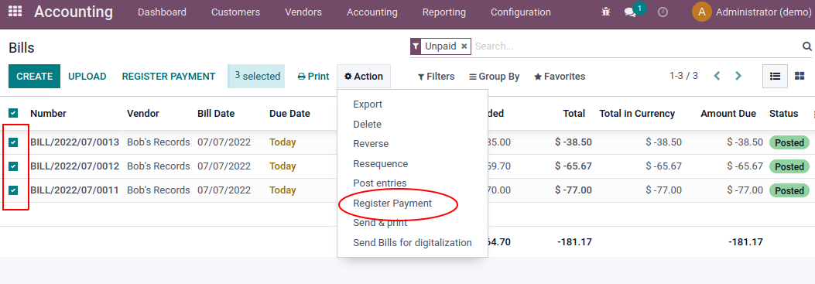Open the apps grid menu icon

[x=15, y=12]
